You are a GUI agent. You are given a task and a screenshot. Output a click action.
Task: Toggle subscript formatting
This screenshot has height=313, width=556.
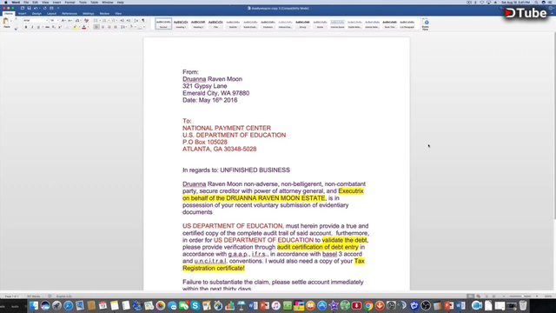click(x=54, y=27)
